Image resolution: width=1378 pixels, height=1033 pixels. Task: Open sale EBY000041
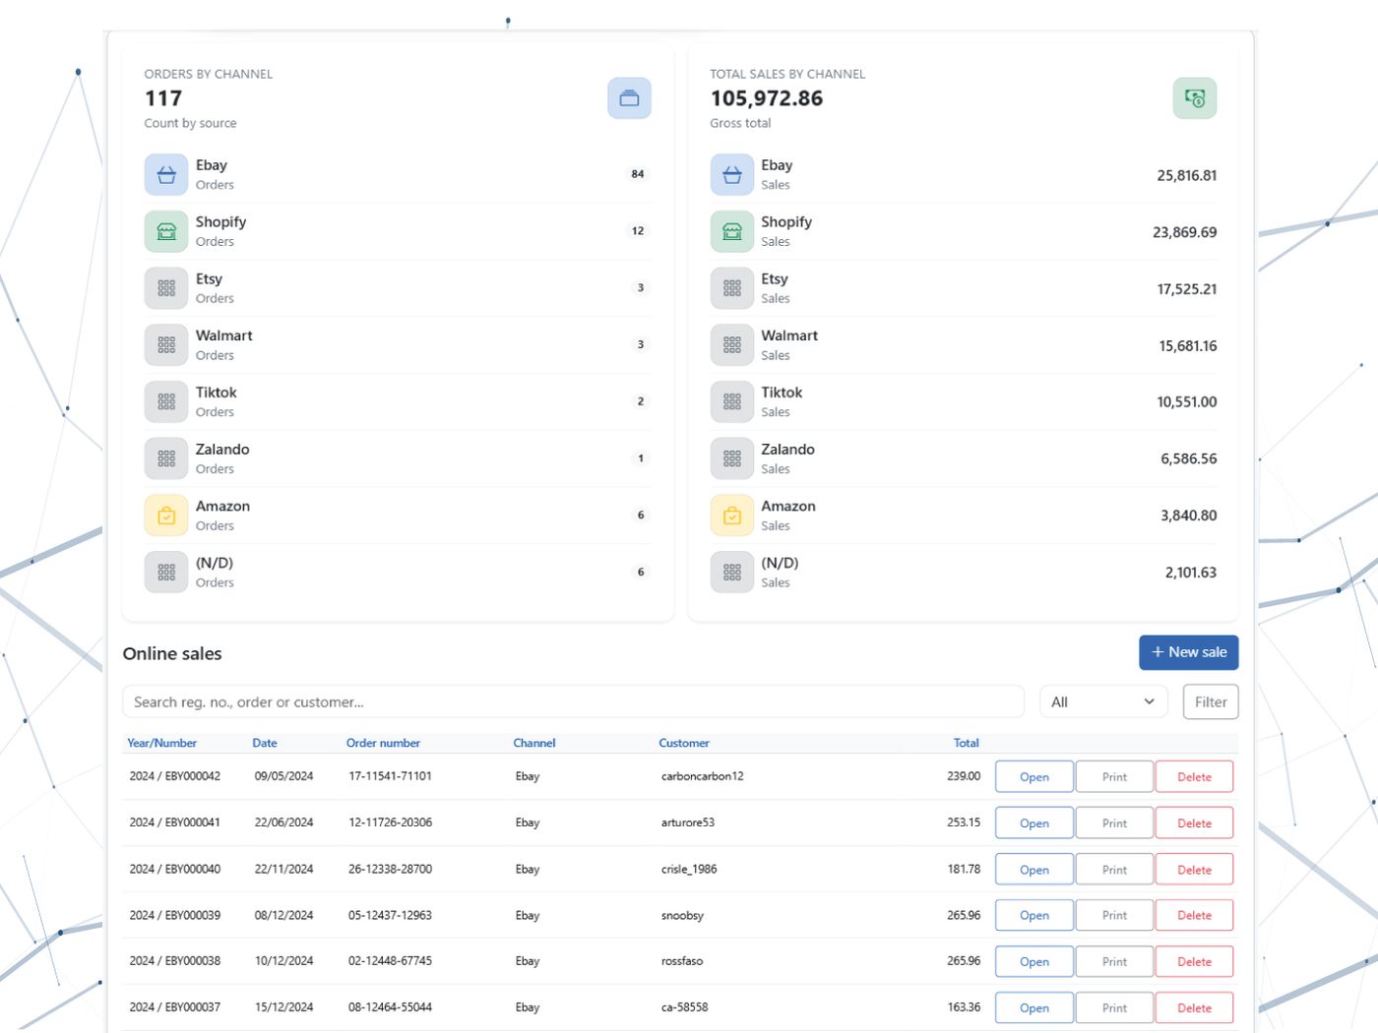(x=1034, y=823)
